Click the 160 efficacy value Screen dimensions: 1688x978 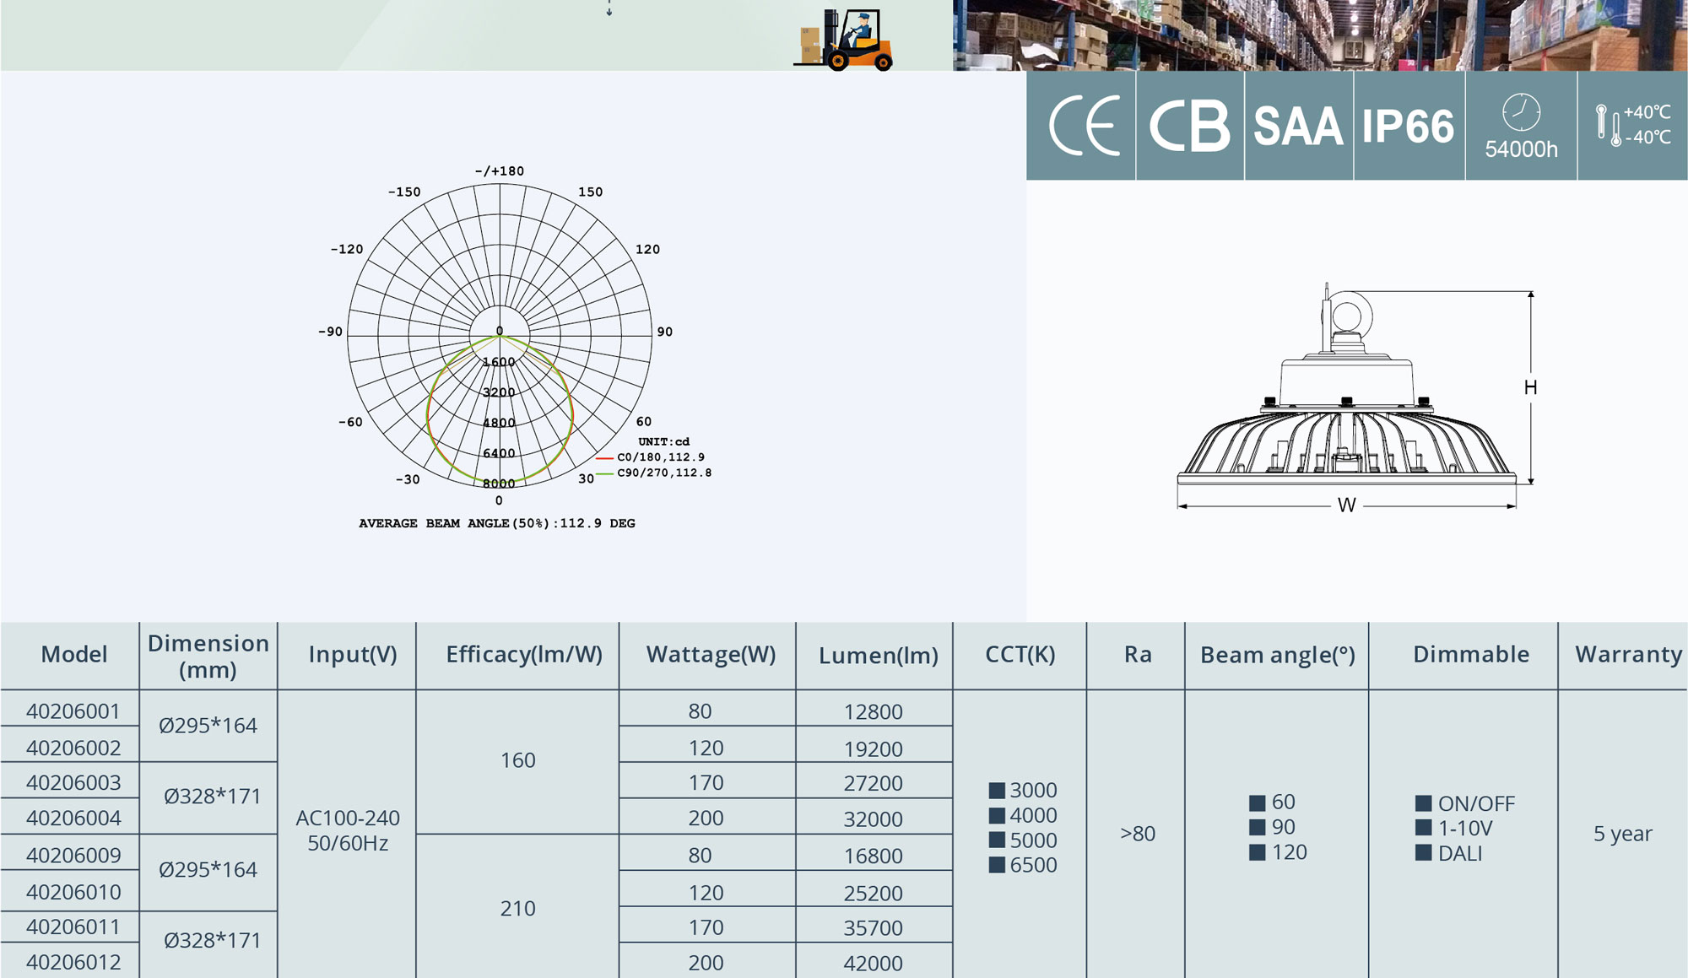pyautogui.click(x=517, y=760)
